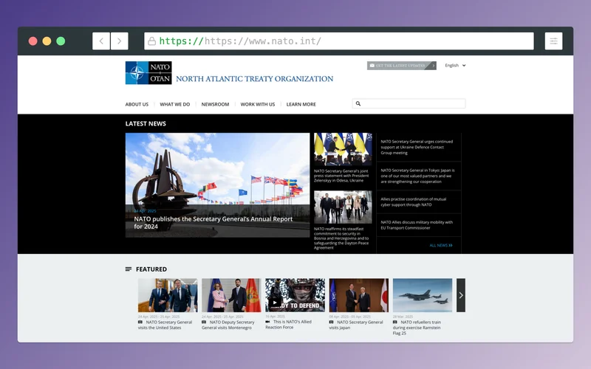Image resolution: width=591 pixels, height=369 pixels.
Task: Click the NATO OTAN logo
Action: coord(148,73)
